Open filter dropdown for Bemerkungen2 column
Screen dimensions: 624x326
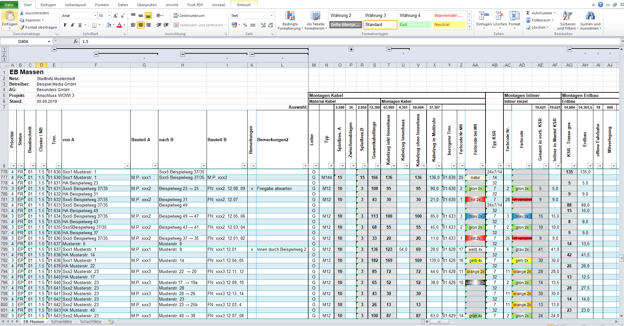tap(305, 166)
